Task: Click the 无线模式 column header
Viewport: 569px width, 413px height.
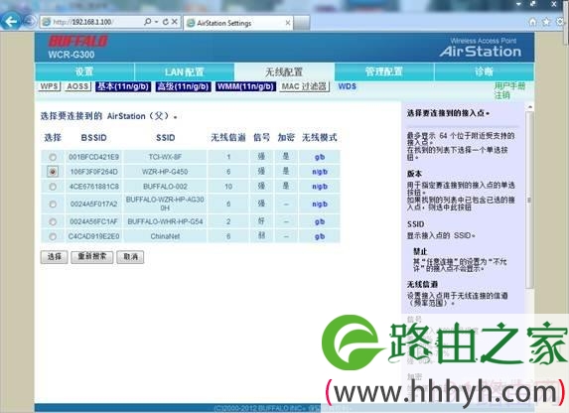Action: point(320,138)
